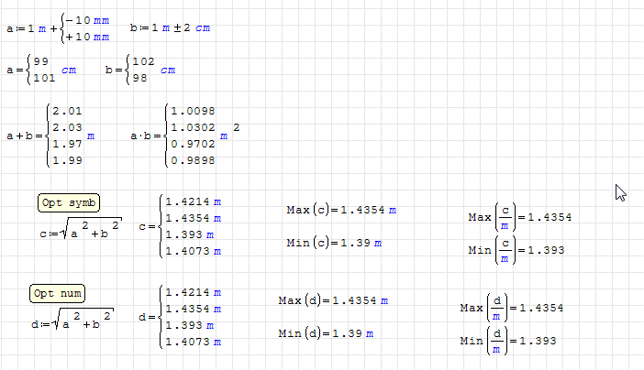This screenshot has height=370, width=644.
Task: Click the d := square root definition
Action: pyautogui.click(x=71, y=321)
